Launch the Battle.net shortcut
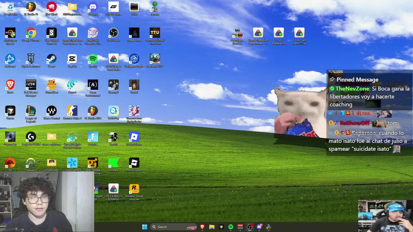This screenshot has width=413, height=232. coord(10,61)
